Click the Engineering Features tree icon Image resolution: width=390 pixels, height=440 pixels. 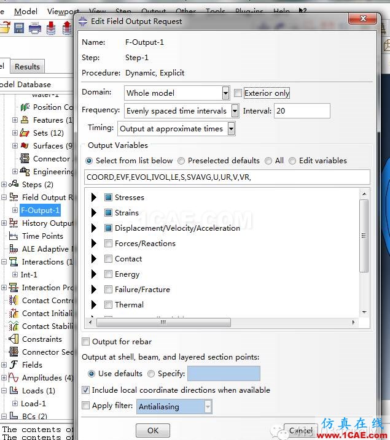pos(25,171)
